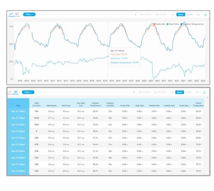Select the Apr 22 7:30am table row
The image size is (214, 191).
106,111
